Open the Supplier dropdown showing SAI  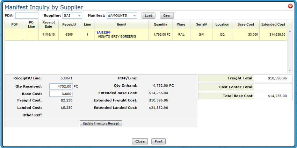[x=72, y=16]
